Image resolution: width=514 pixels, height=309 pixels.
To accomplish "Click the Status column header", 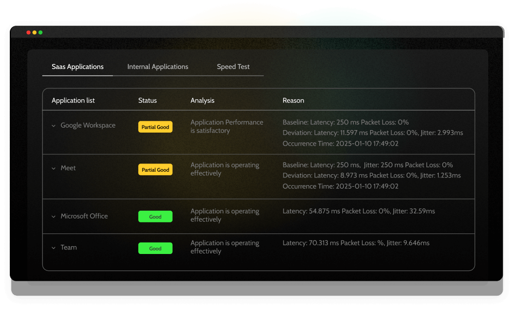I will click(147, 100).
